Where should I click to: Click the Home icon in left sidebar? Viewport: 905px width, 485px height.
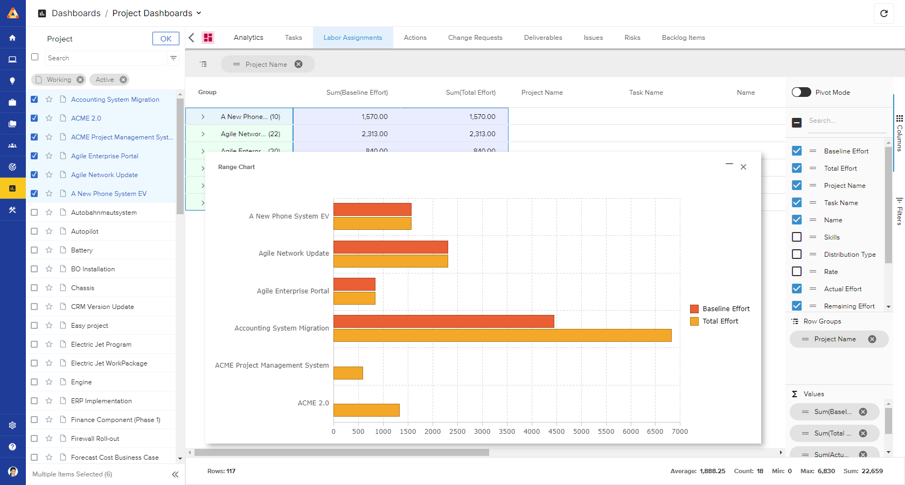(x=12, y=38)
